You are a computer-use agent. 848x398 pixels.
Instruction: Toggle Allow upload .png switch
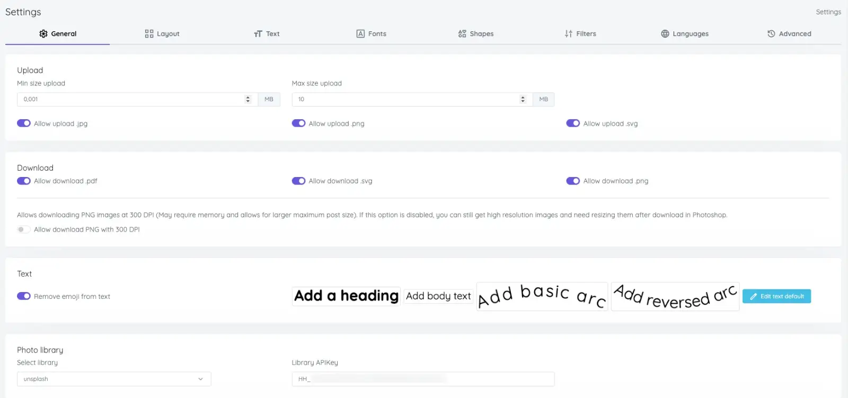coord(298,123)
